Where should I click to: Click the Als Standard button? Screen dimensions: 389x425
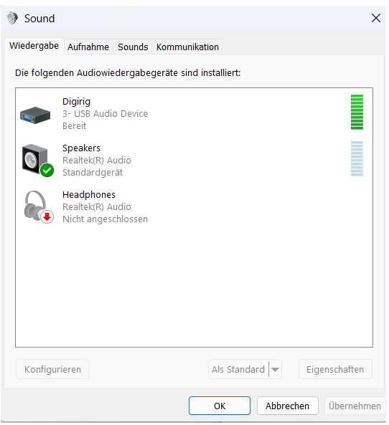coord(238,369)
